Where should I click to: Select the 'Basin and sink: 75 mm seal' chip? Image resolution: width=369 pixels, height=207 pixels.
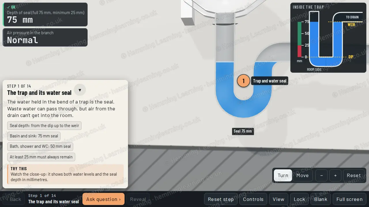click(x=34, y=136)
